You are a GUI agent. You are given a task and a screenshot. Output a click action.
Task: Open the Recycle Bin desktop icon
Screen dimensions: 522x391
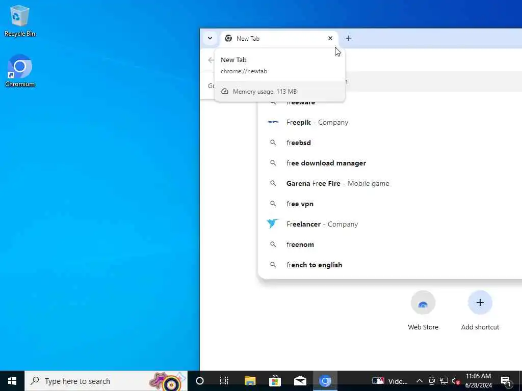tap(20, 20)
